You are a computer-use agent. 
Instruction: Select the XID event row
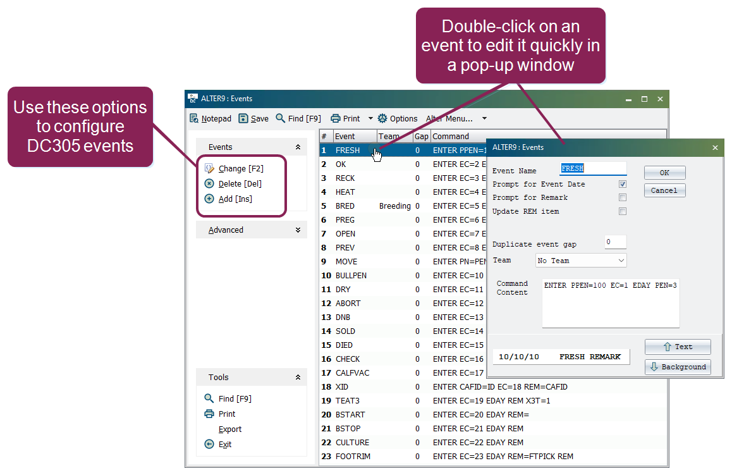click(x=493, y=386)
